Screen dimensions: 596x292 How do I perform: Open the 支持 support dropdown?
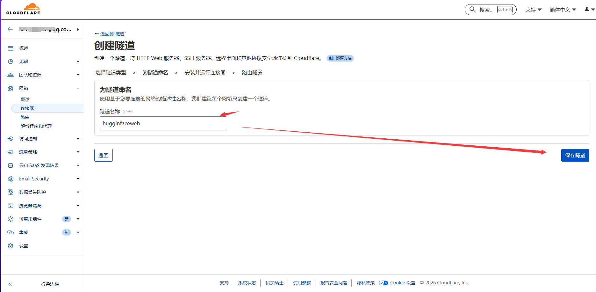point(533,10)
